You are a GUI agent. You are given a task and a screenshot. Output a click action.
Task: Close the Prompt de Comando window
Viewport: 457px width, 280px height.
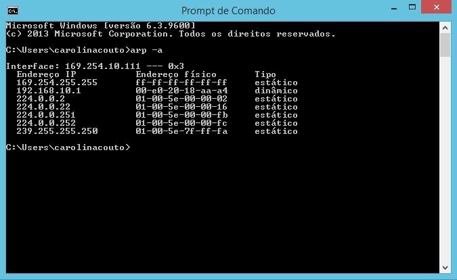click(x=436, y=7)
